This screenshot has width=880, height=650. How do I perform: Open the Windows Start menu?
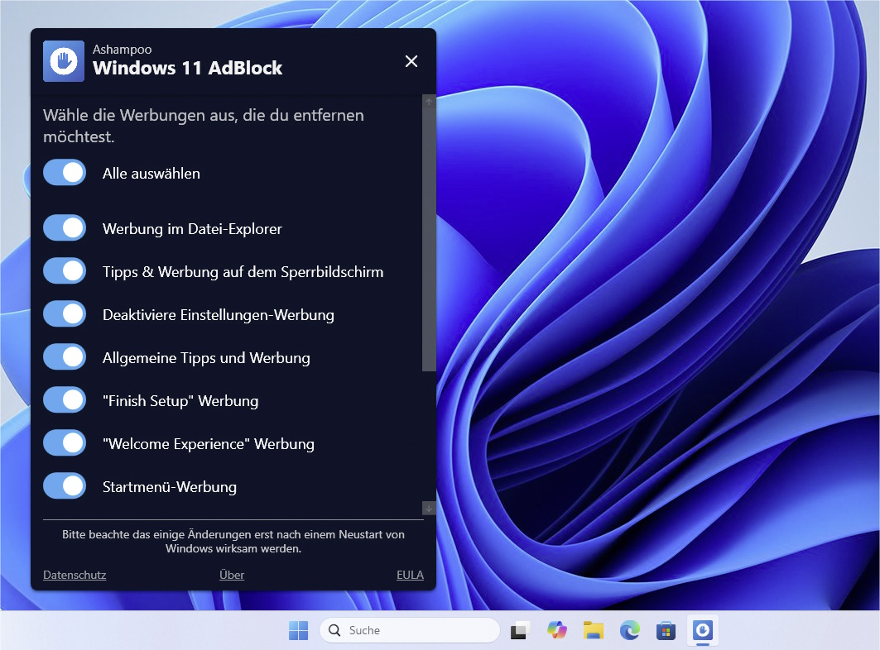[299, 630]
